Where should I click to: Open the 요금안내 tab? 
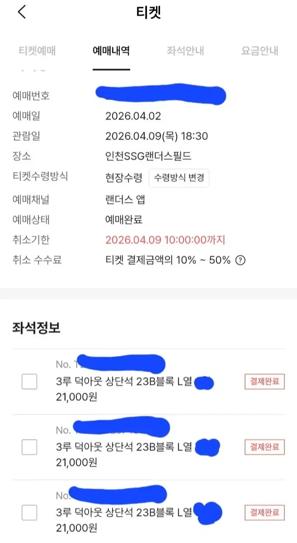coord(259,51)
